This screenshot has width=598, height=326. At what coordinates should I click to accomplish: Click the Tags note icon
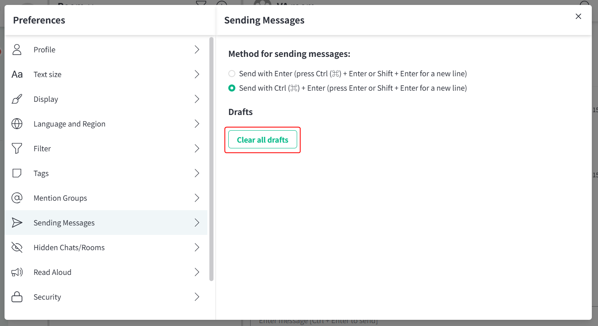[17, 173]
